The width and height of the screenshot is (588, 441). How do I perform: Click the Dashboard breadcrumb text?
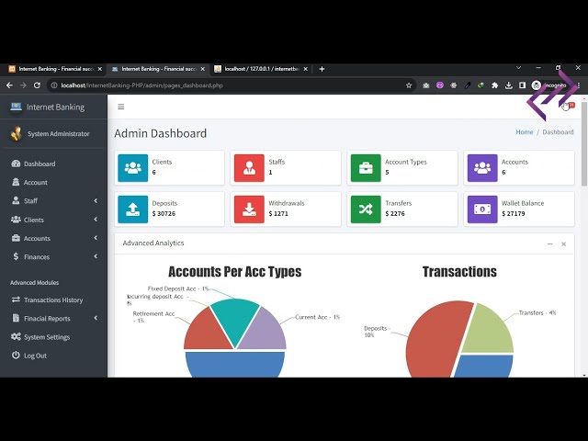point(558,132)
